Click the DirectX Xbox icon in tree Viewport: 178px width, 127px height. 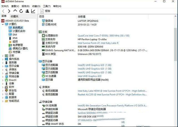coord(6,80)
